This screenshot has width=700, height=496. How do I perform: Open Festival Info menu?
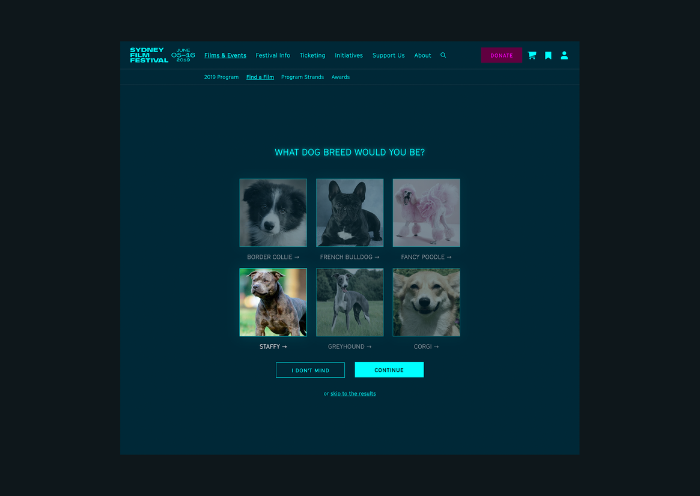click(x=273, y=55)
